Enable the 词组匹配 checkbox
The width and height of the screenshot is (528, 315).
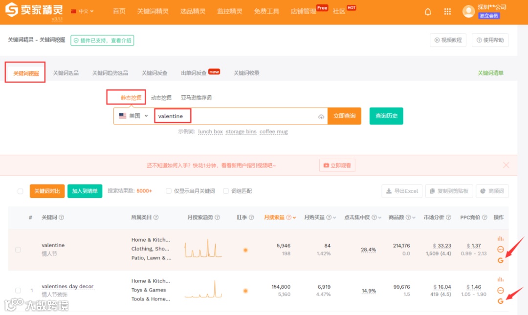click(226, 191)
